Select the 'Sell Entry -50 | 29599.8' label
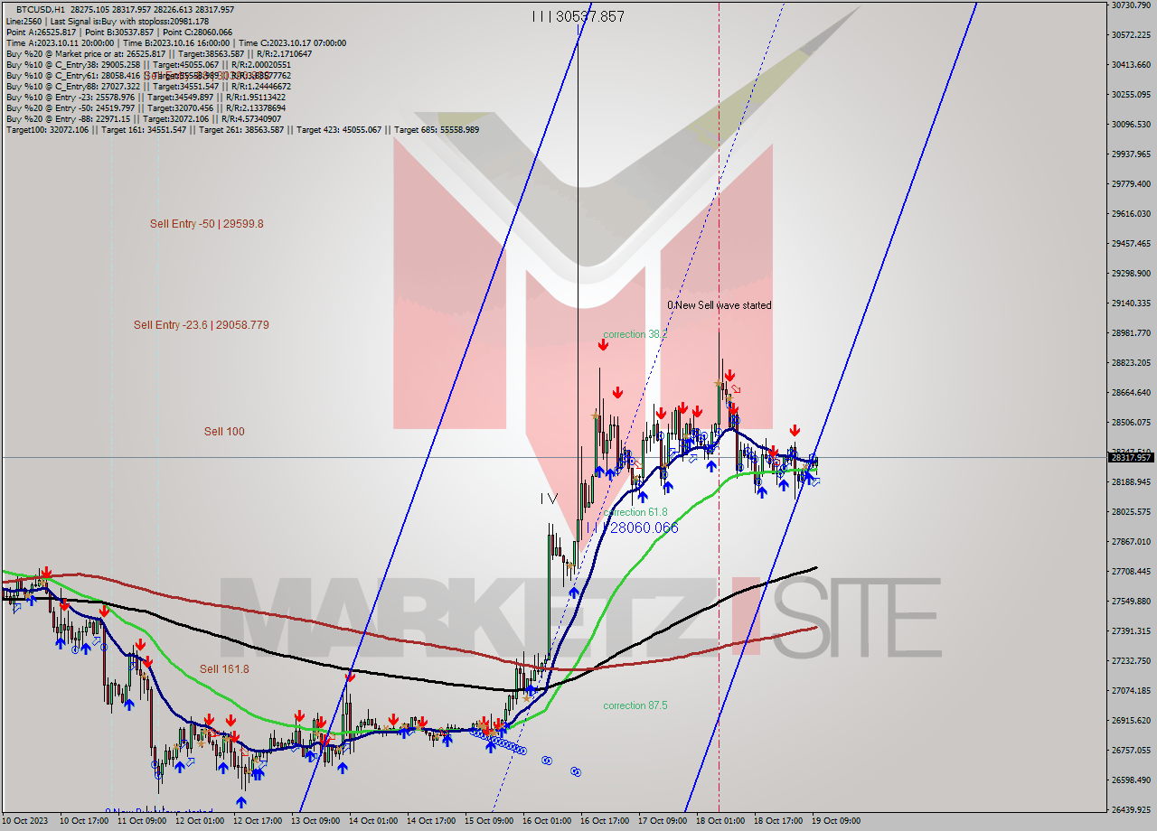The height and width of the screenshot is (831, 1157). 207,223
